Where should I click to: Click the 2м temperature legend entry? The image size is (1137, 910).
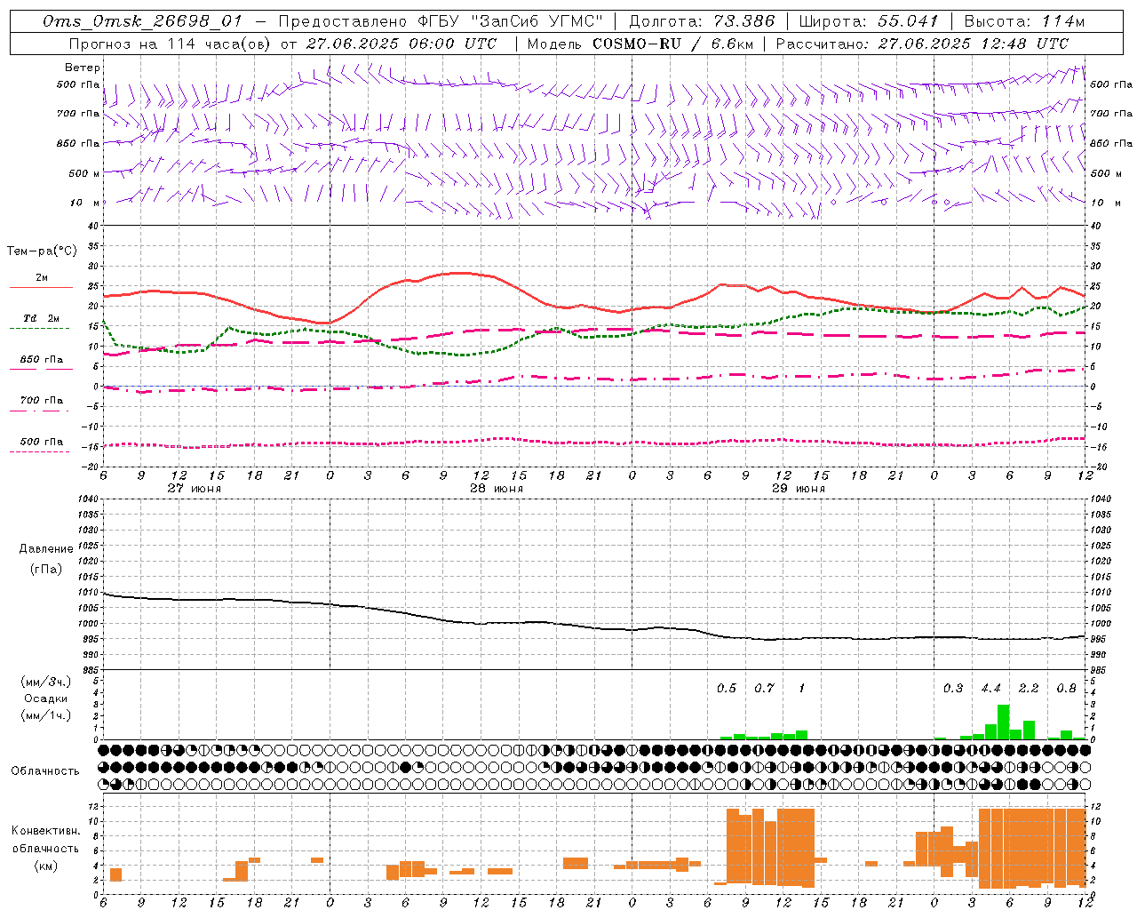pyautogui.click(x=42, y=278)
